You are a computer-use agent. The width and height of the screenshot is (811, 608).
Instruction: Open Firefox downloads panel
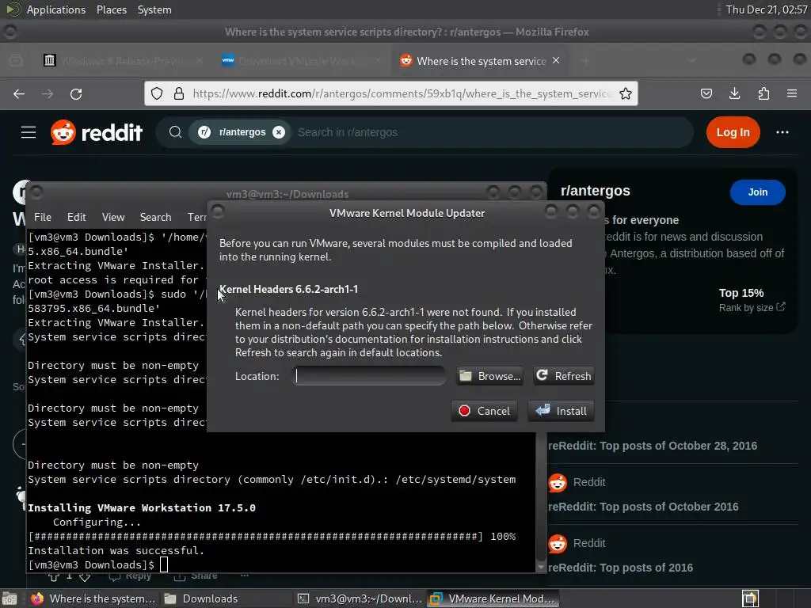(x=734, y=93)
